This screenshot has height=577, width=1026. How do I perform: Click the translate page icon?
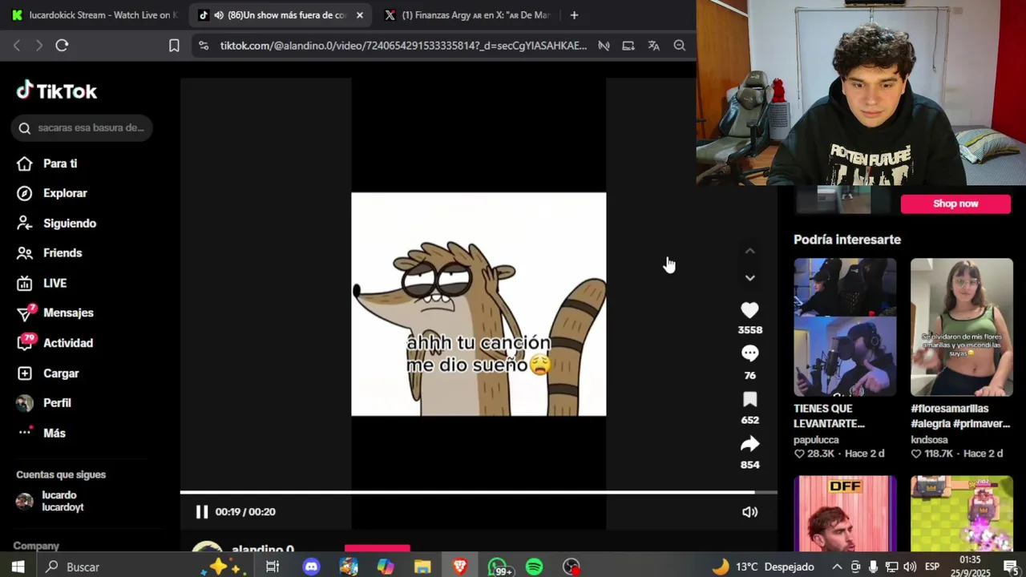click(653, 46)
